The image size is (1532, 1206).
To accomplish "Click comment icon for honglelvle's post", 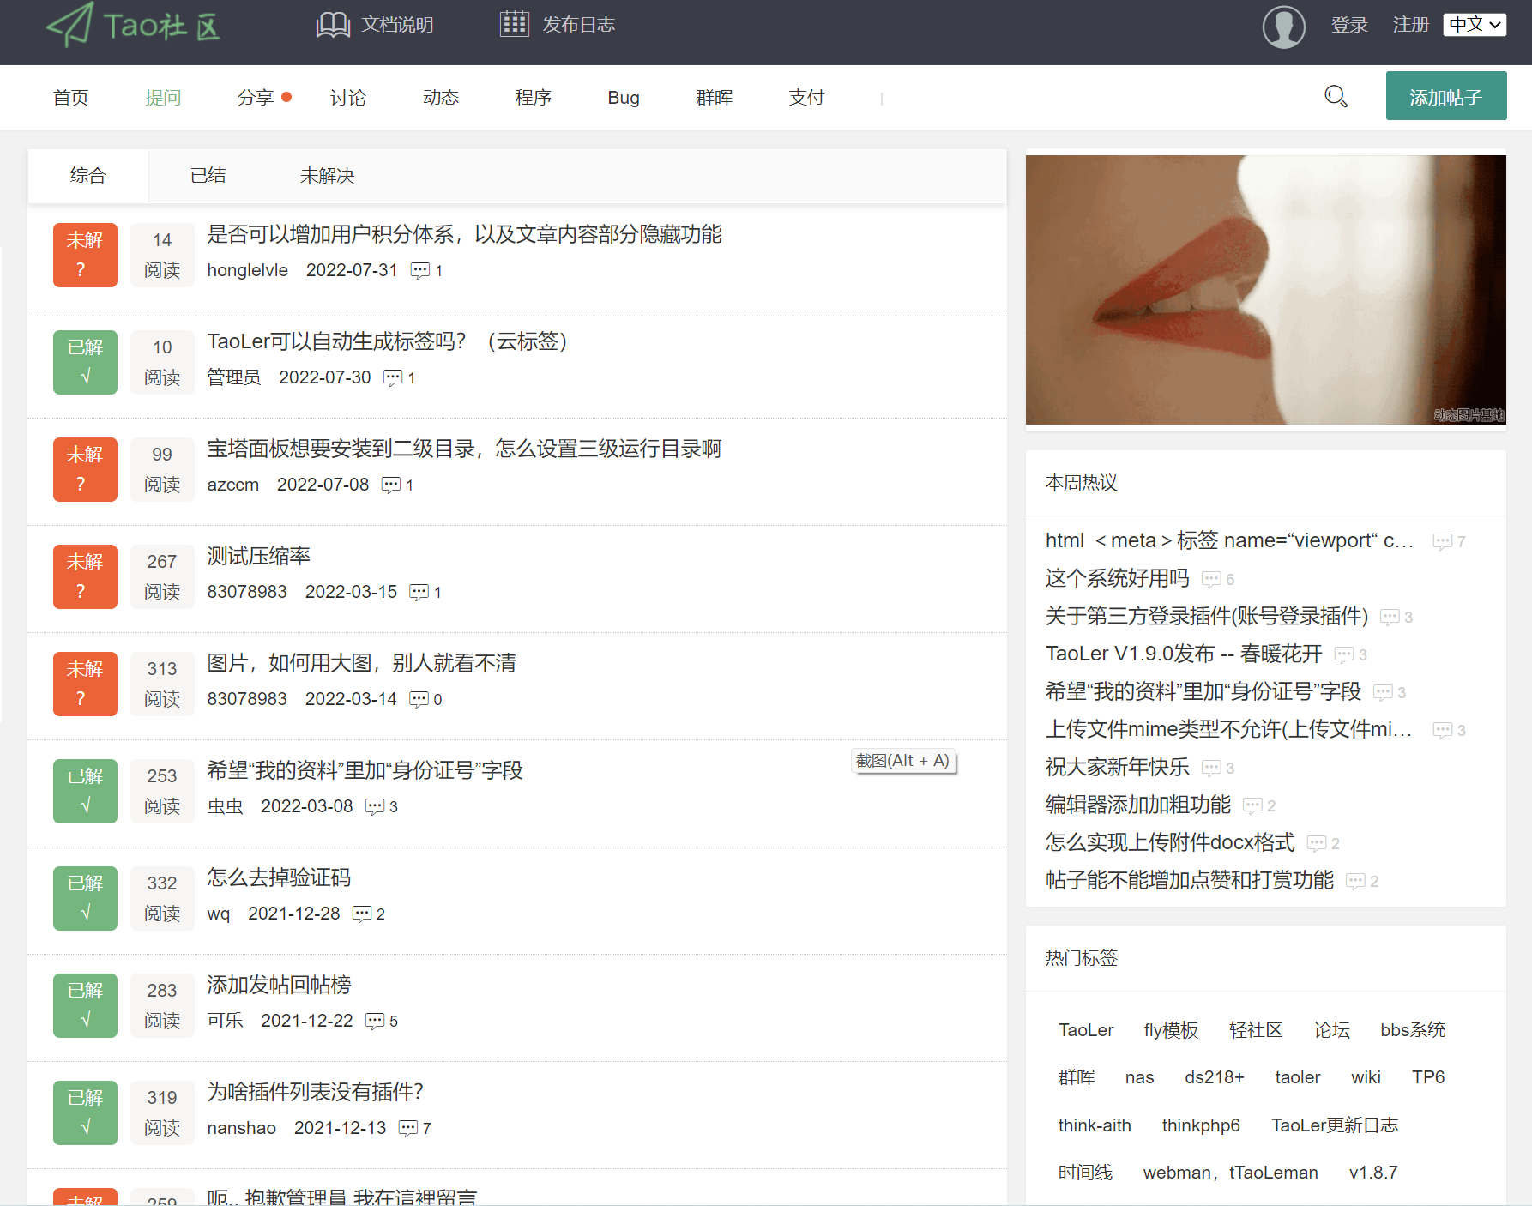I will [419, 271].
